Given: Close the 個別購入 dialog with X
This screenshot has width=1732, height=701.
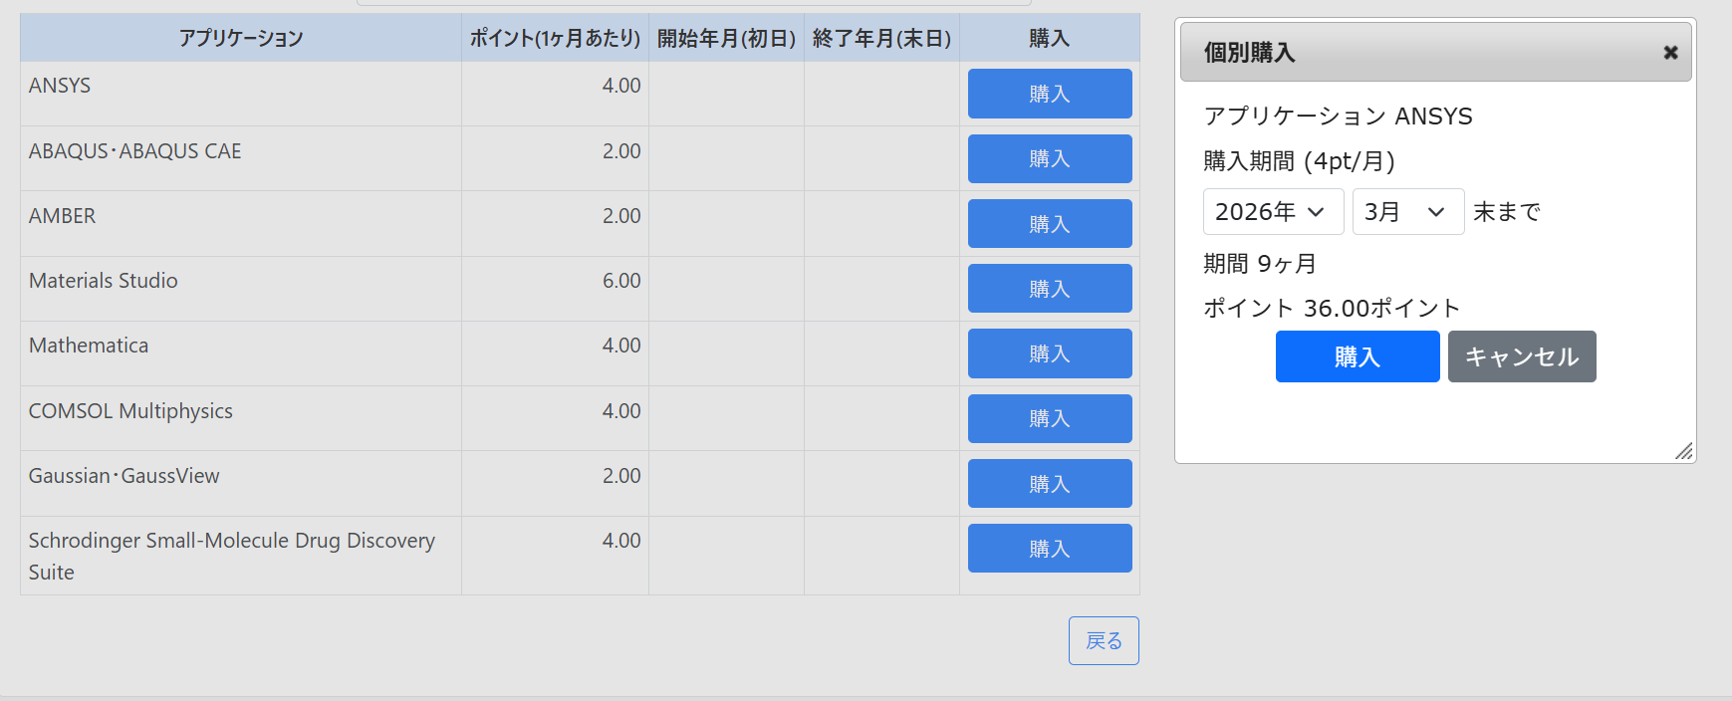Looking at the screenshot, I should pyautogui.click(x=1670, y=53).
